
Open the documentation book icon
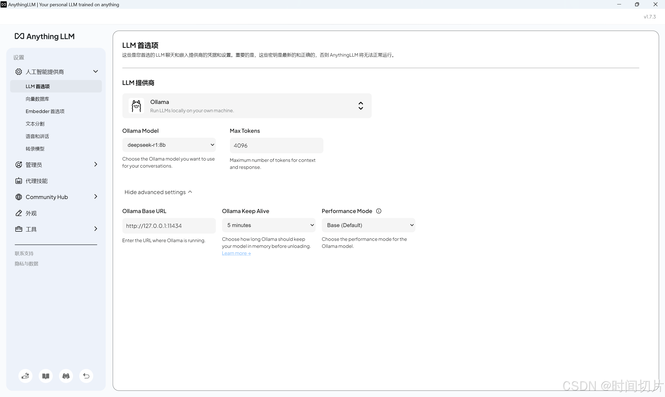(46, 376)
